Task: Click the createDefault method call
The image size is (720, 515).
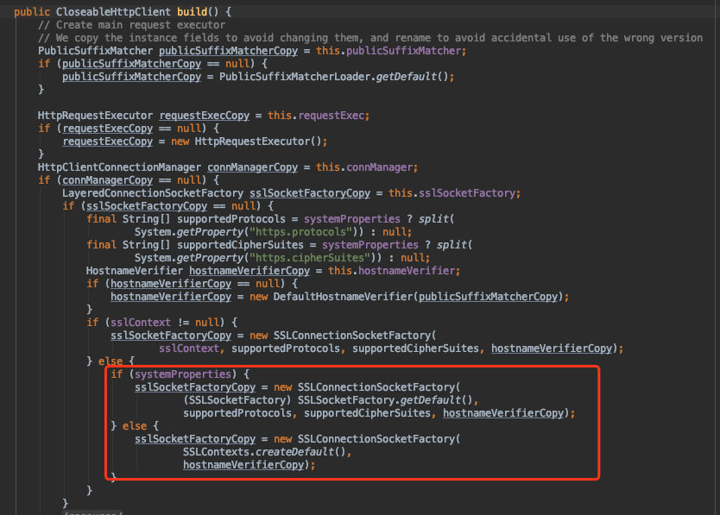Action: point(294,452)
